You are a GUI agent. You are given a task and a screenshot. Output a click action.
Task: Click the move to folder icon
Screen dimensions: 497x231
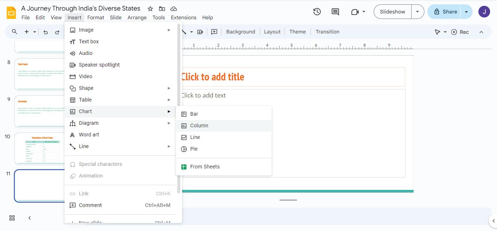(162, 9)
